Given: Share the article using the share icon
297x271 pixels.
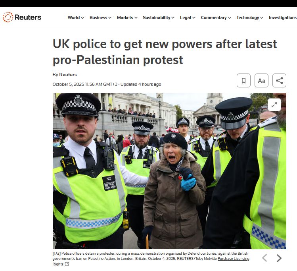Looking at the screenshot, I should pyautogui.click(x=279, y=80).
